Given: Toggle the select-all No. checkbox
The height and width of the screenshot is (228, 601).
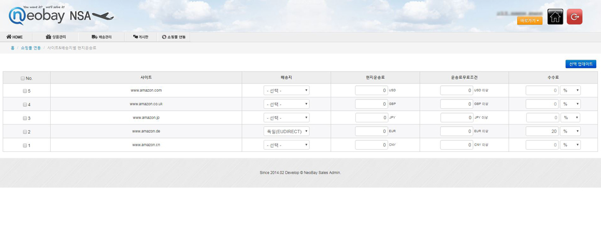Looking at the screenshot, I should (x=23, y=78).
